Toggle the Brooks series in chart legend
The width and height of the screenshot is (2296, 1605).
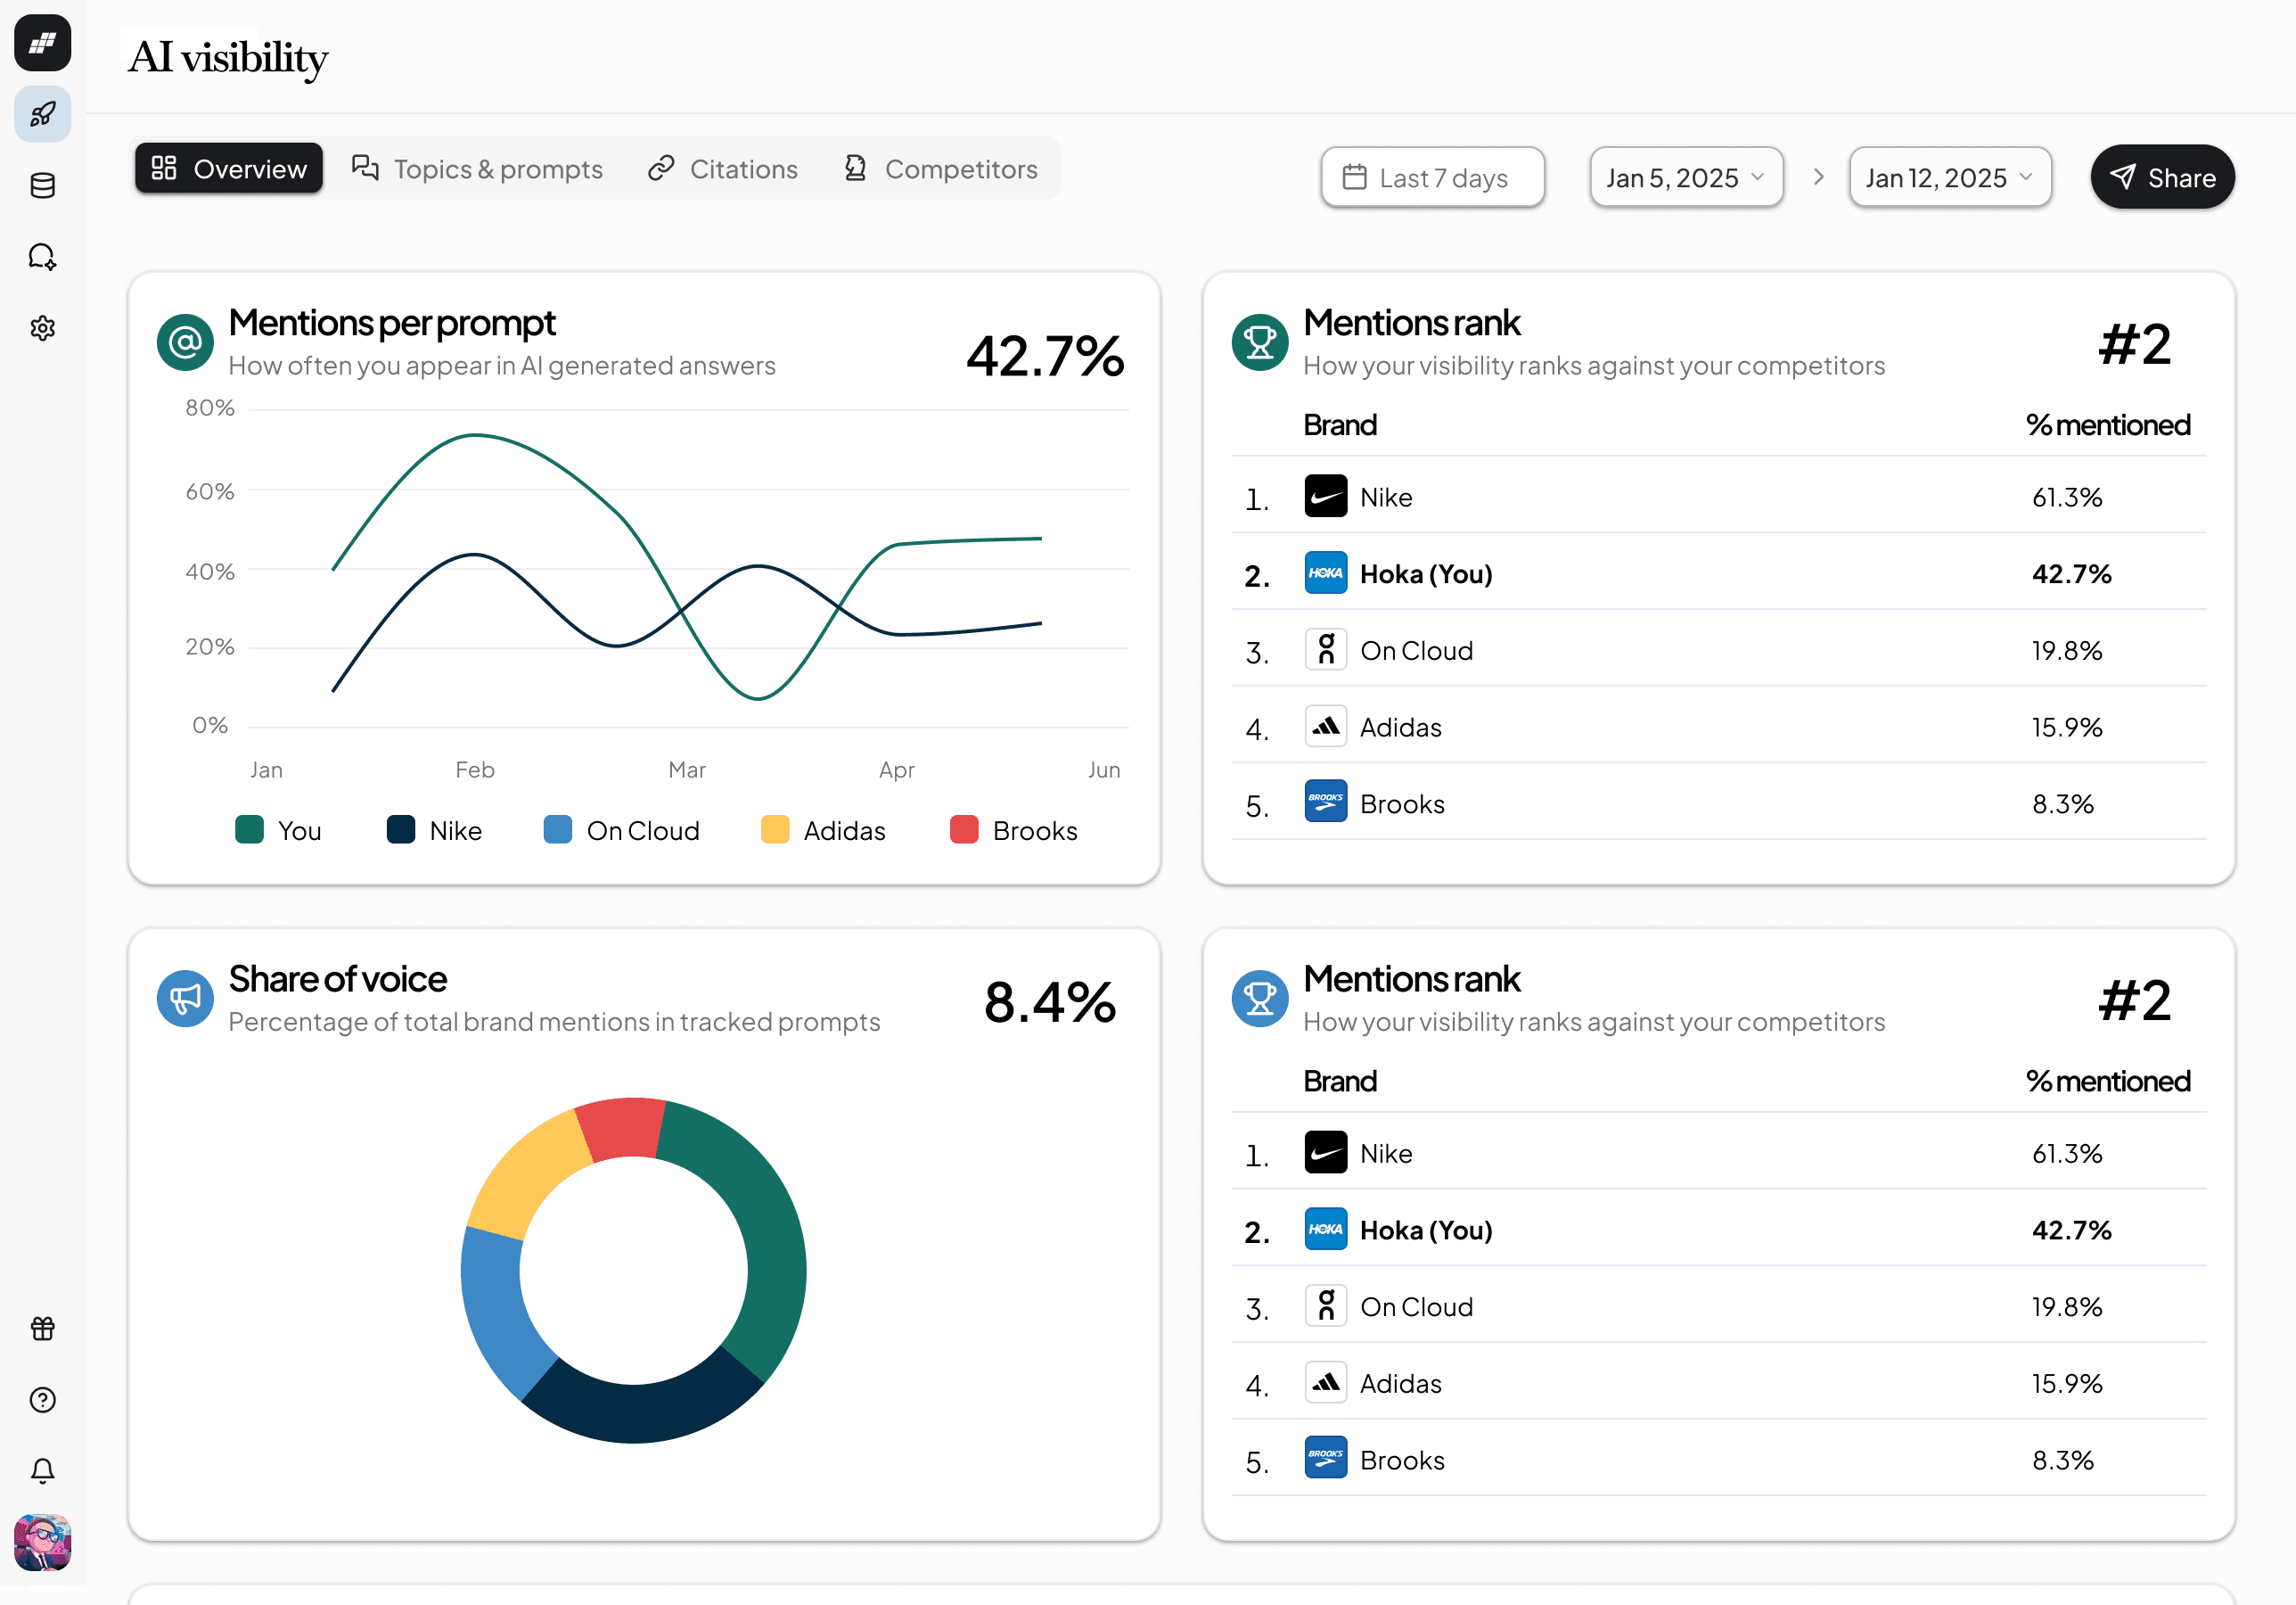point(1013,830)
